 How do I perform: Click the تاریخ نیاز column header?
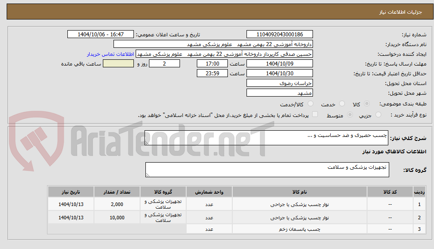pyautogui.click(x=71, y=192)
